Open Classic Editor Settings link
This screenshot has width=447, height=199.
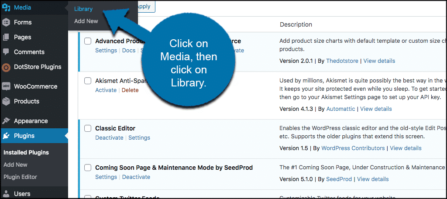139,138
